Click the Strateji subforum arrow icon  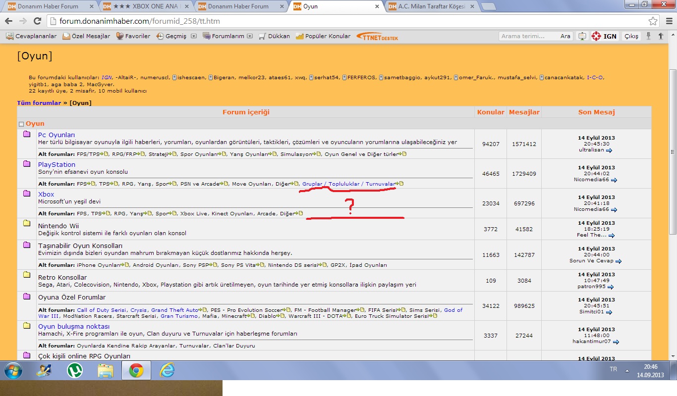[x=172, y=154]
